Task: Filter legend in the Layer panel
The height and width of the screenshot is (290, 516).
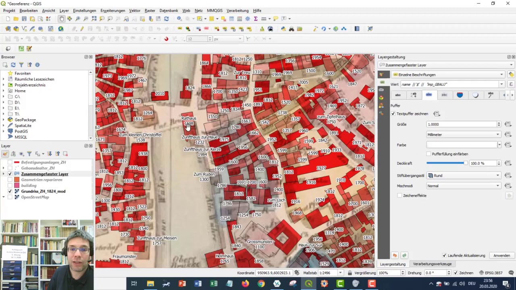Action: pyautogui.click(x=29, y=153)
